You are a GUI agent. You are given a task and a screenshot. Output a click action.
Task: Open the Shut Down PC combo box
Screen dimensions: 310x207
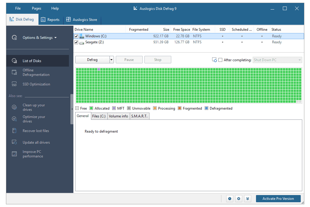point(277,60)
